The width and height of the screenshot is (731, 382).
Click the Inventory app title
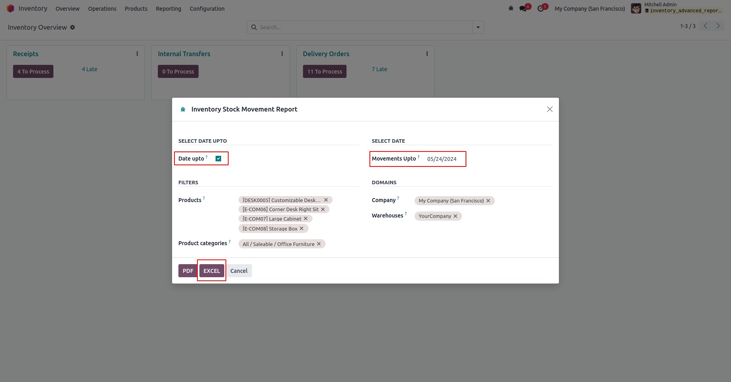tap(33, 8)
